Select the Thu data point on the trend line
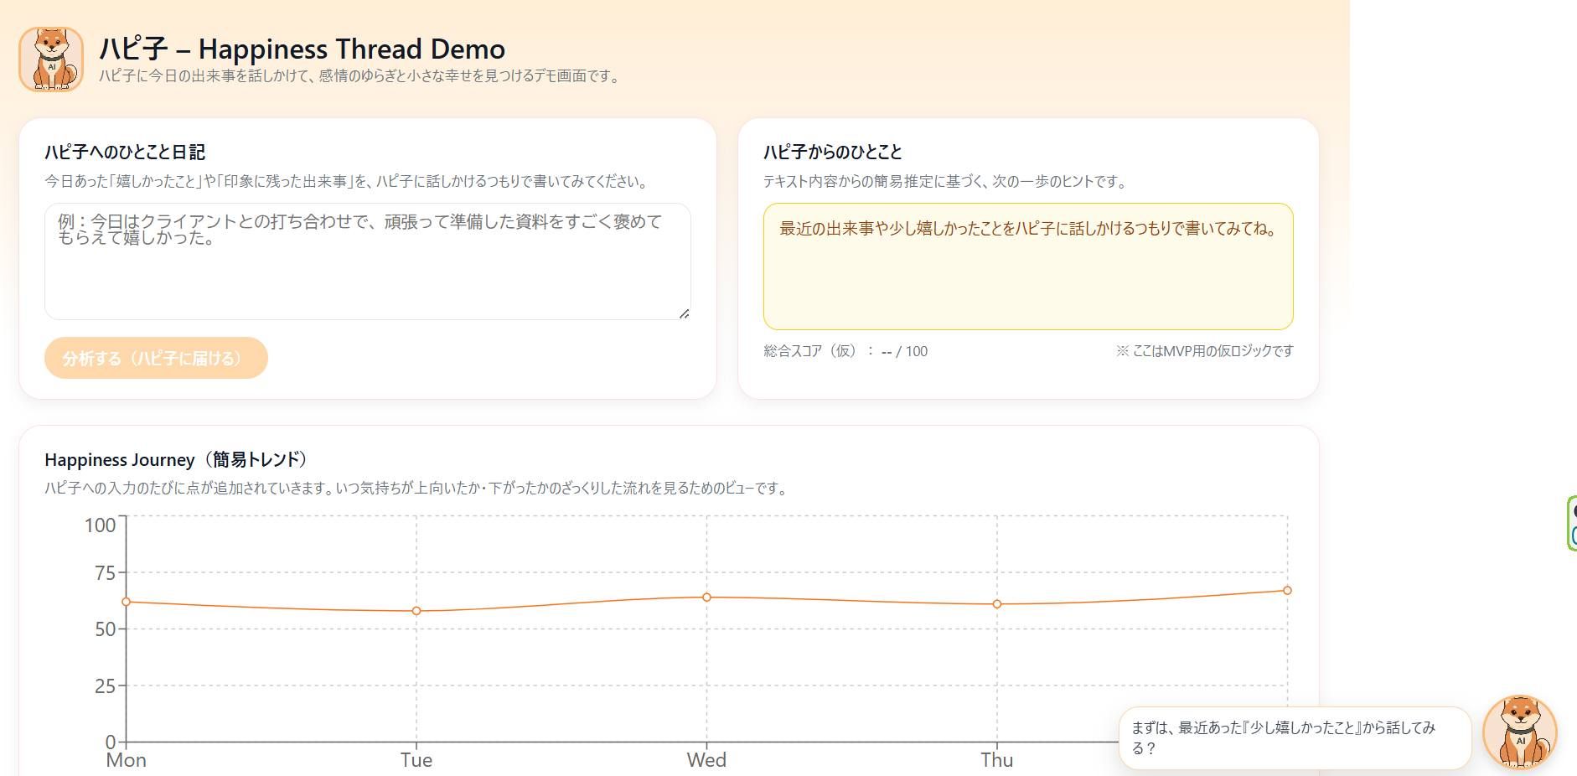 [997, 604]
